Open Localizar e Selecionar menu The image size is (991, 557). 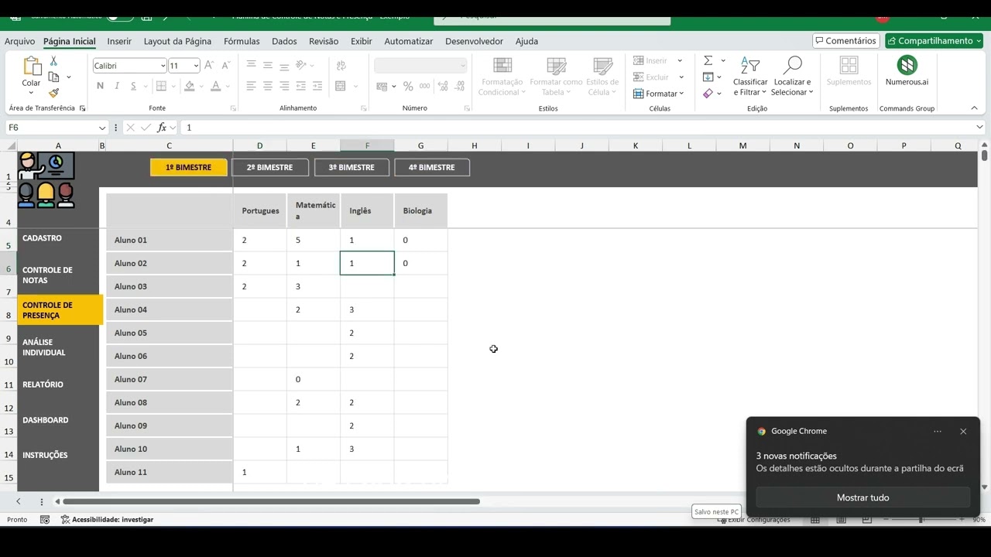tap(792, 77)
